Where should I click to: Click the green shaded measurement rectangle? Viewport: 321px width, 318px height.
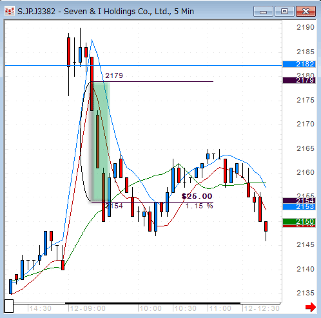(101, 142)
